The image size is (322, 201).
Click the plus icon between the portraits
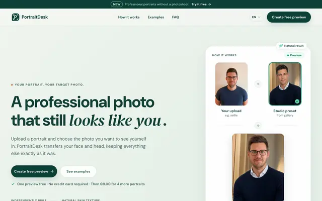[258, 84]
